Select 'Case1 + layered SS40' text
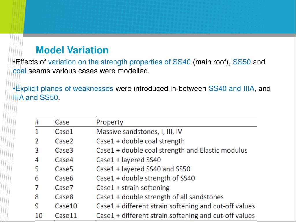 point(129,160)
